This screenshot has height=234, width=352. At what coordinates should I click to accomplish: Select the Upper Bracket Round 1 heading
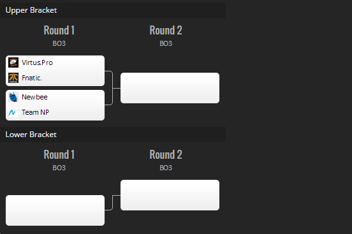point(59,31)
